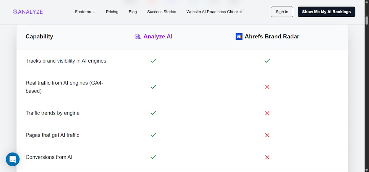This screenshot has width=369, height=172.
Task: Click Analyze AI checkmark for brand visibility
Action: coord(153,61)
